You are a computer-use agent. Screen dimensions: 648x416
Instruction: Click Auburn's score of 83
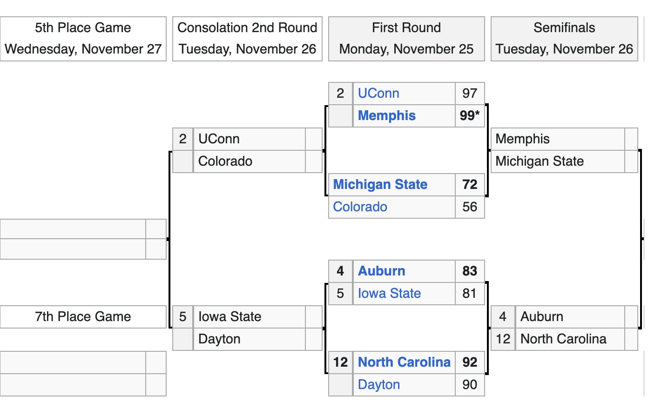point(469,271)
